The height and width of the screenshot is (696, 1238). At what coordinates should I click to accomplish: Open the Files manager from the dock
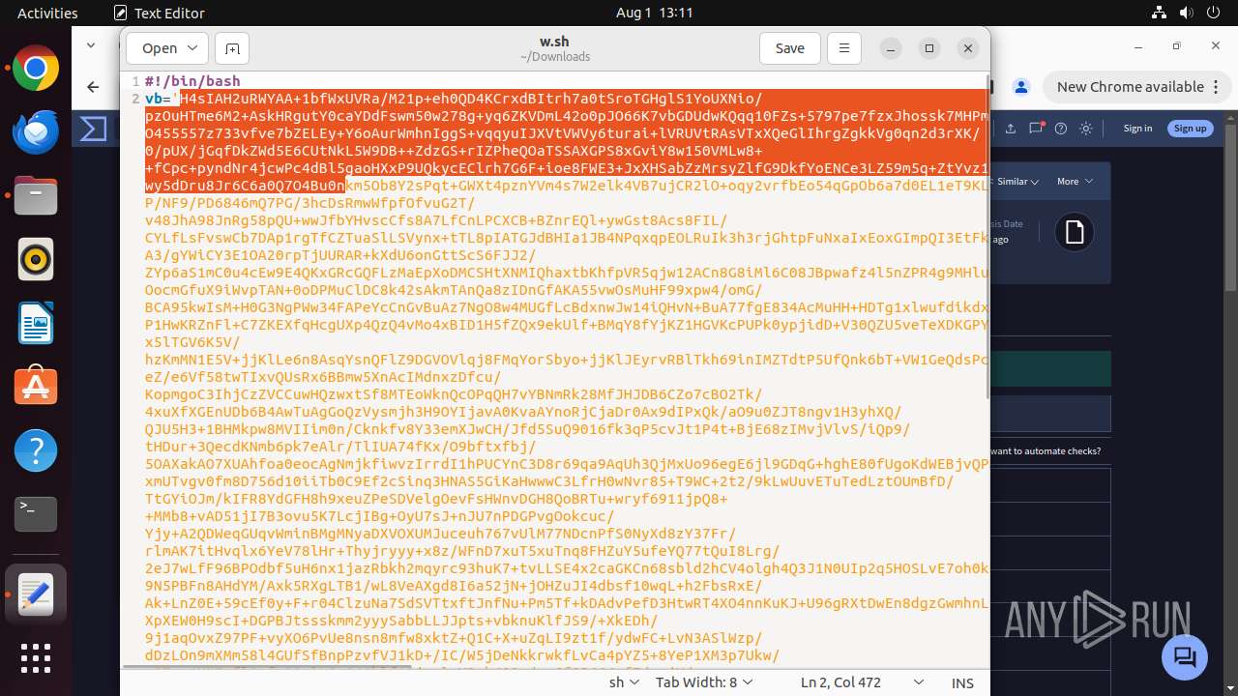pos(36,196)
